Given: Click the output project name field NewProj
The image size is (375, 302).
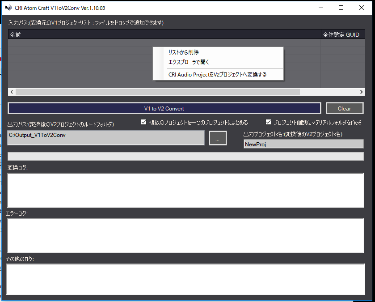Looking at the screenshot, I should point(303,144).
